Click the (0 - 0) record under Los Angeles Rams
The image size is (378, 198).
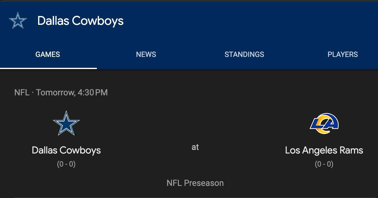(x=324, y=164)
